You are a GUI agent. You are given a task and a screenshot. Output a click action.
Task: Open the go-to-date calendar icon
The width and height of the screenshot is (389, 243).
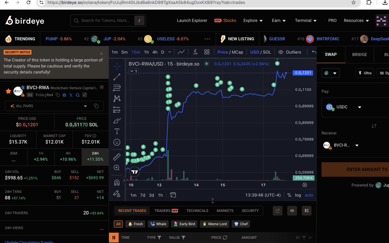(x=173, y=195)
